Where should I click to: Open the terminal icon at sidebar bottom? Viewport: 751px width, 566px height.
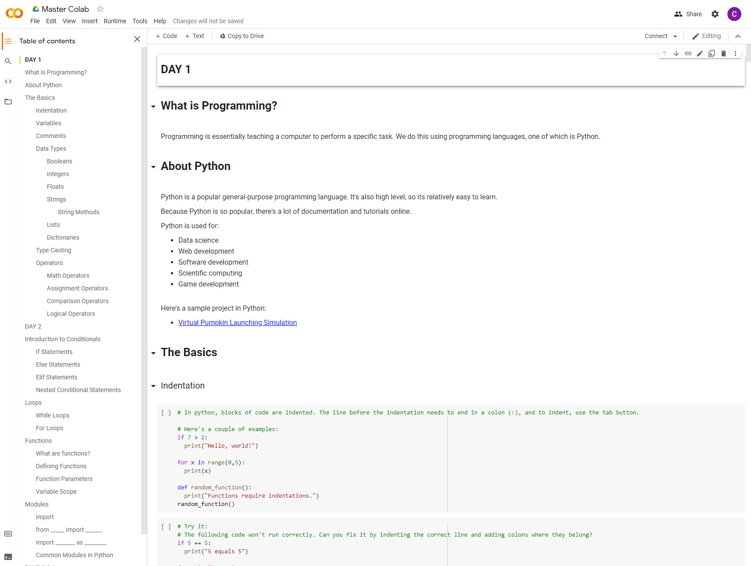click(x=8, y=557)
